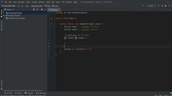The height and width of the screenshot is (96, 172).
Task: Run the Main class from gutter arrow
Action: coord(52,18)
